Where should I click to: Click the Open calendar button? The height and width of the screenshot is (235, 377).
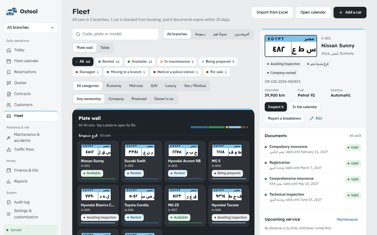click(x=313, y=13)
